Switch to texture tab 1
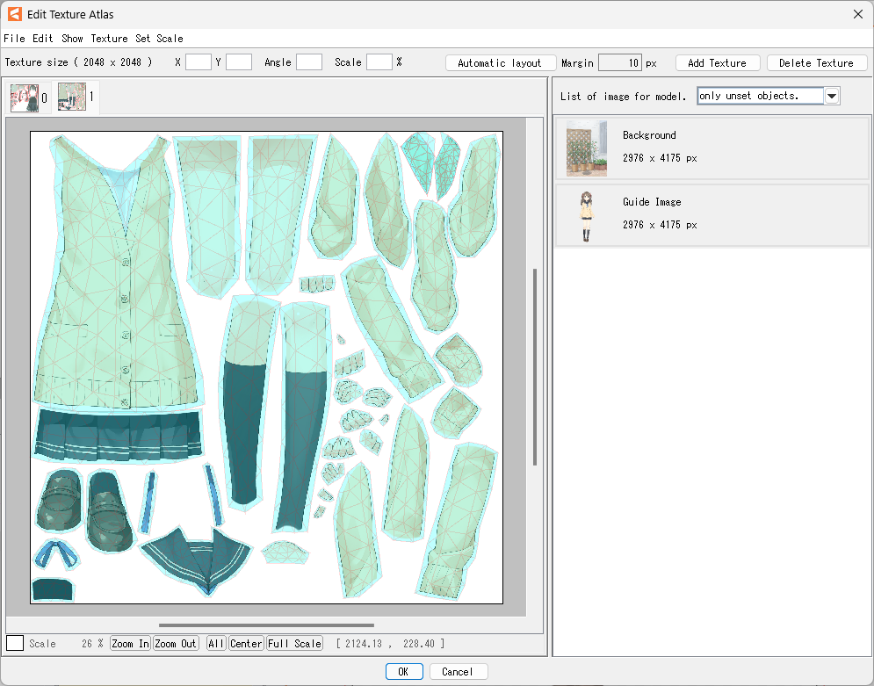 click(72, 97)
